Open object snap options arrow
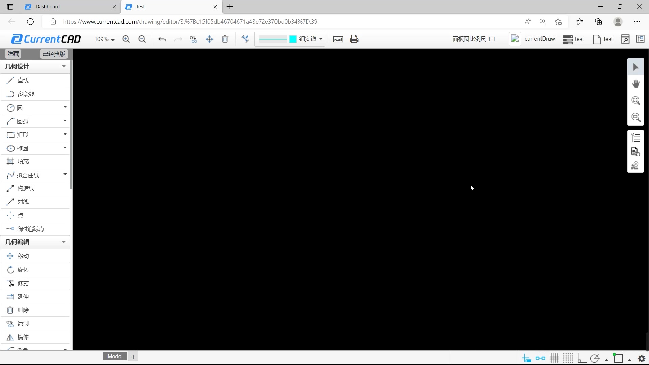Viewport: 649px width, 365px height. pyautogui.click(x=629, y=360)
